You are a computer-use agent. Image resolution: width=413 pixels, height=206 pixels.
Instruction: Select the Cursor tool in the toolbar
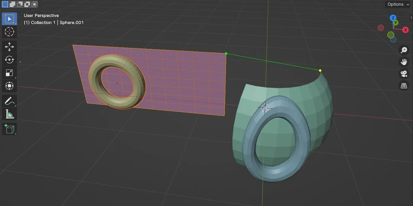(x=9, y=32)
